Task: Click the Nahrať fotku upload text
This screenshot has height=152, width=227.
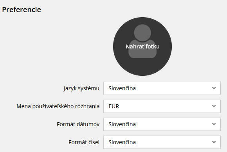Action: point(142,46)
